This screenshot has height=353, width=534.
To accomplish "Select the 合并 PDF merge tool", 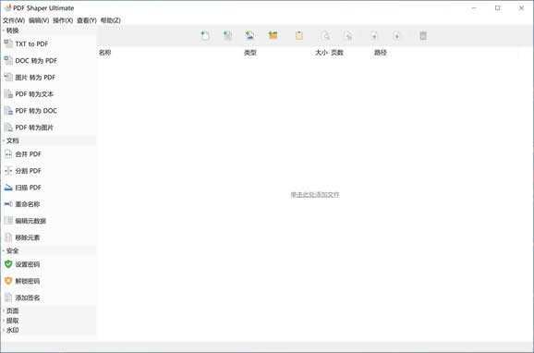I will click(23, 154).
